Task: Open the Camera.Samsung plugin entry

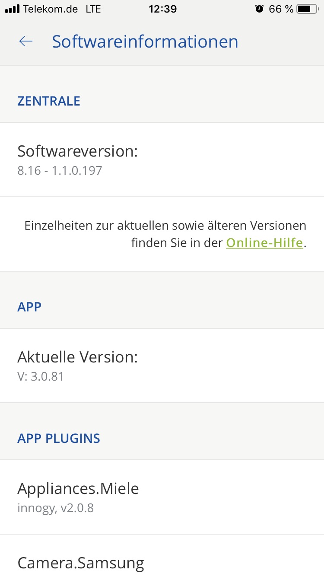Action: coord(162,562)
